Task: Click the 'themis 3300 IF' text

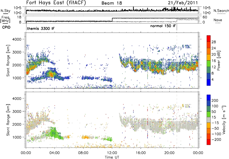Action: click(41, 28)
